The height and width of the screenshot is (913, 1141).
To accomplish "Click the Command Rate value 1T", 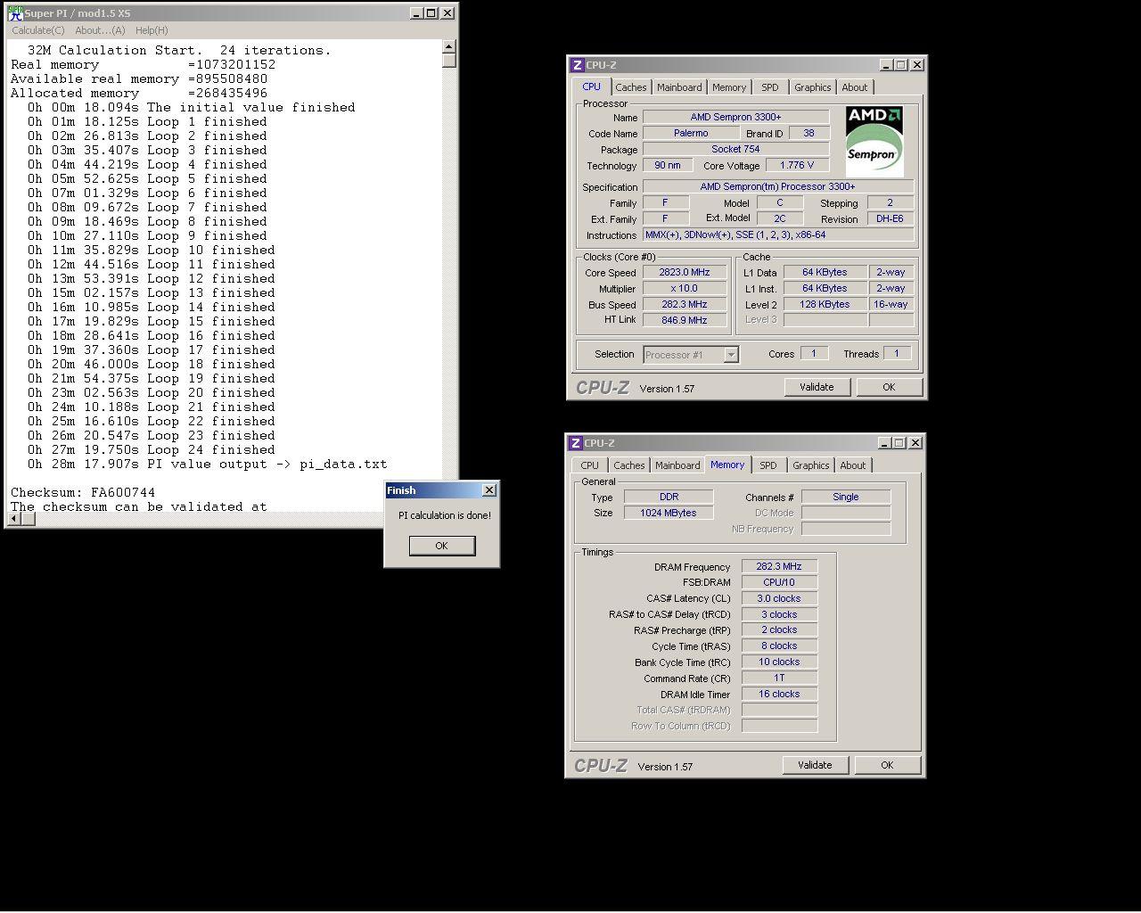I will pos(780,678).
